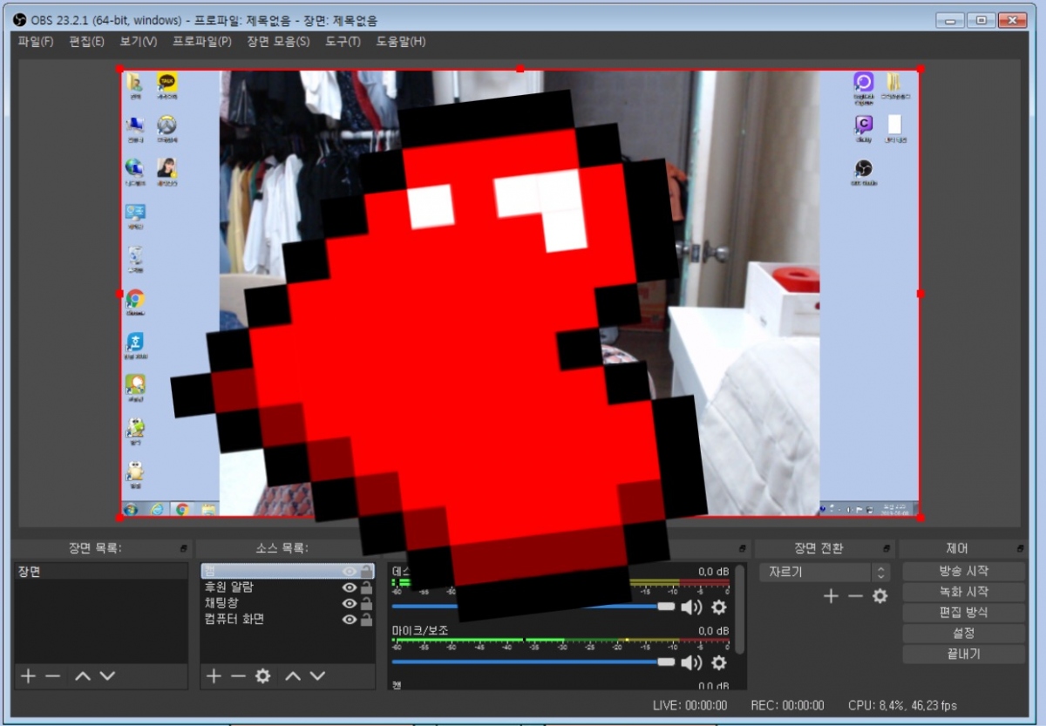Screen dimensions: 1046x726
Task: Open the 파일(F) menu
Action: coord(36,41)
